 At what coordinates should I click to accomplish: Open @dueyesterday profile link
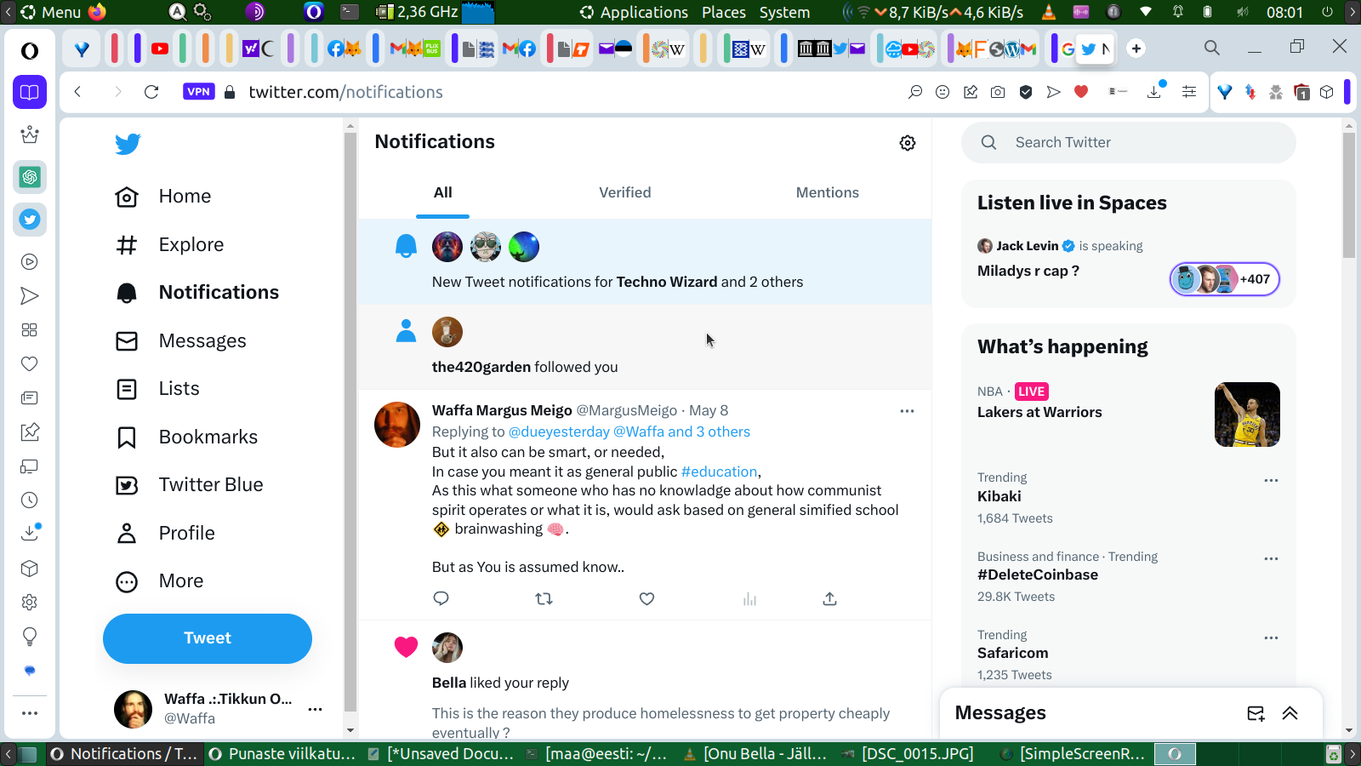[559, 432]
